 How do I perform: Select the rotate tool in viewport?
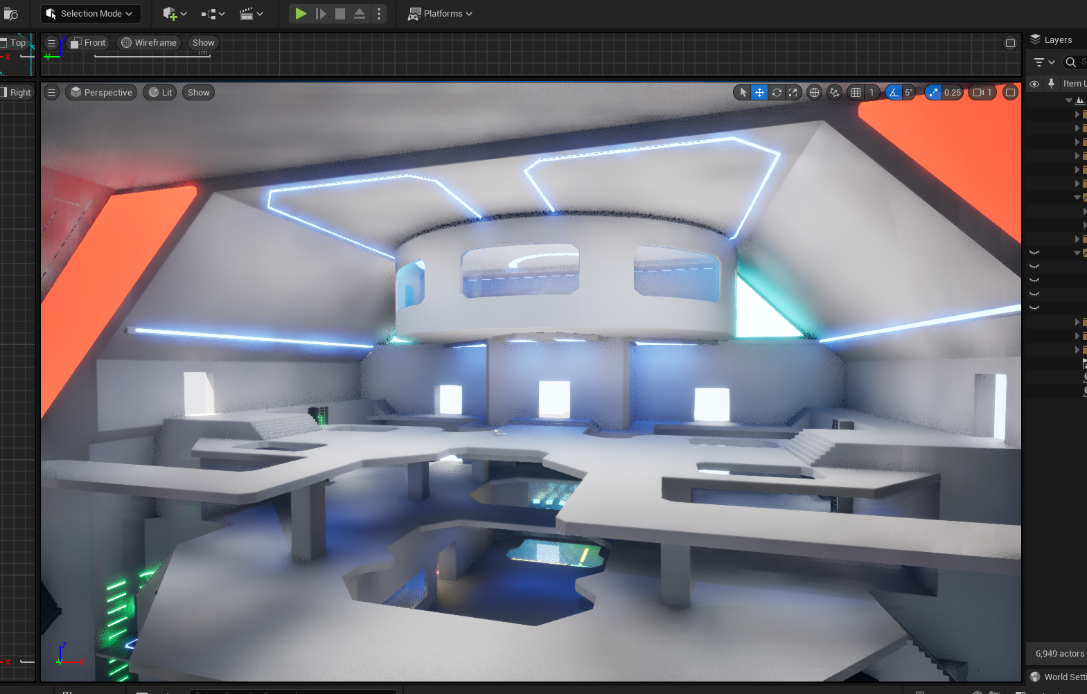point(777,93)
